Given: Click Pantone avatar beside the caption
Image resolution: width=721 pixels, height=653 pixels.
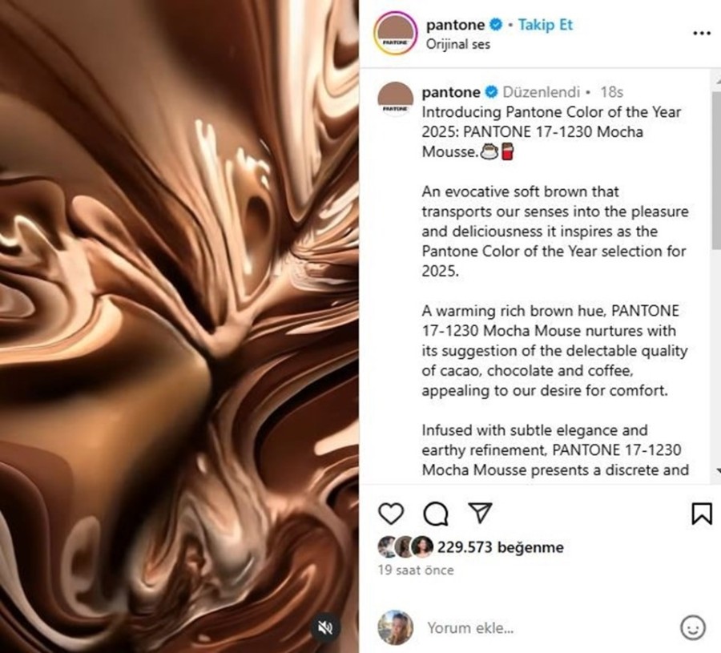Looking at the screenshot, I should click(x=395, y=99).
